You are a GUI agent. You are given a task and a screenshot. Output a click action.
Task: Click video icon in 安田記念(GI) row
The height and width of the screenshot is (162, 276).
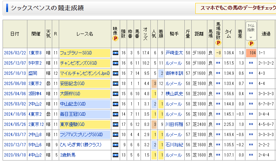[116, 84]
